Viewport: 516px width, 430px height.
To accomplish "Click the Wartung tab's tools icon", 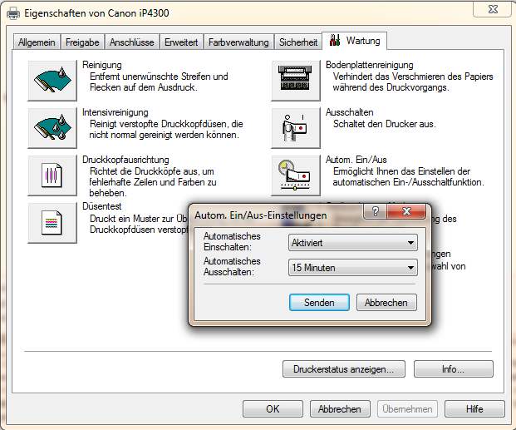I will [335, 40].
